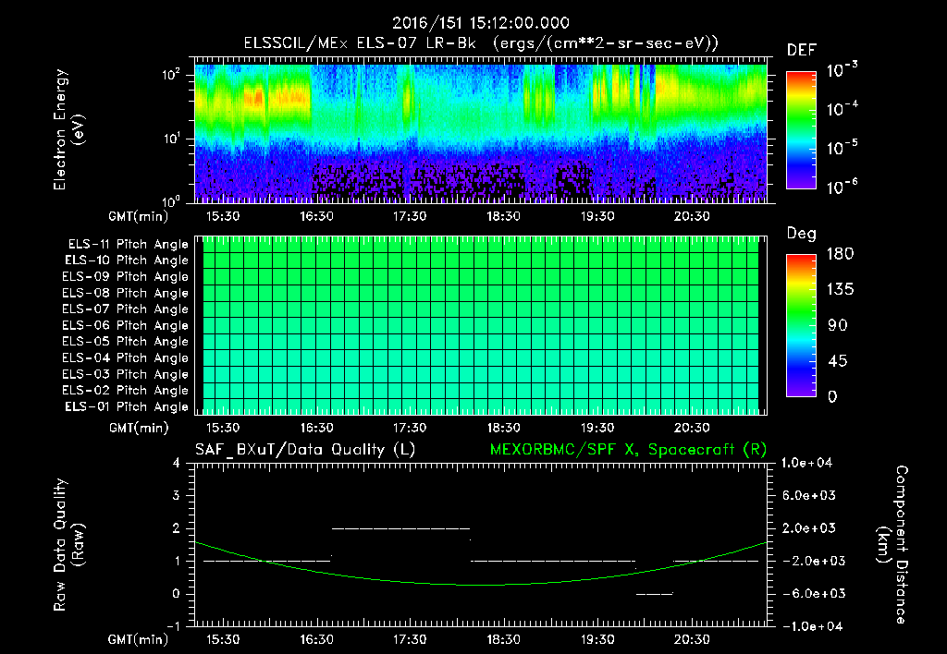Click the 180 degree scale value

pyautogui.click(x=840, y=254)
